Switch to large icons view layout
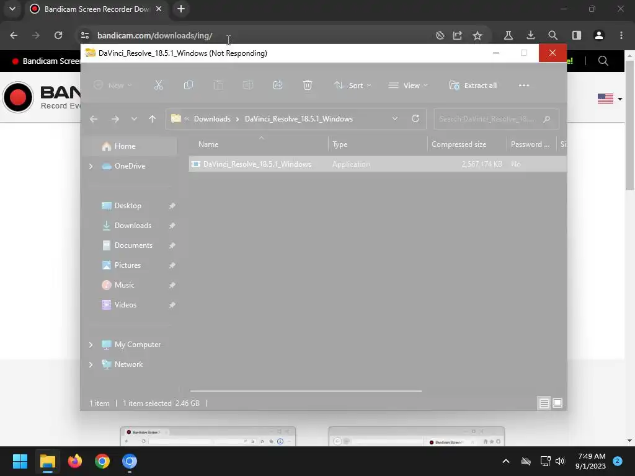Image resolution: width=635 pixels, height=476 pixels. click(557, 403)
